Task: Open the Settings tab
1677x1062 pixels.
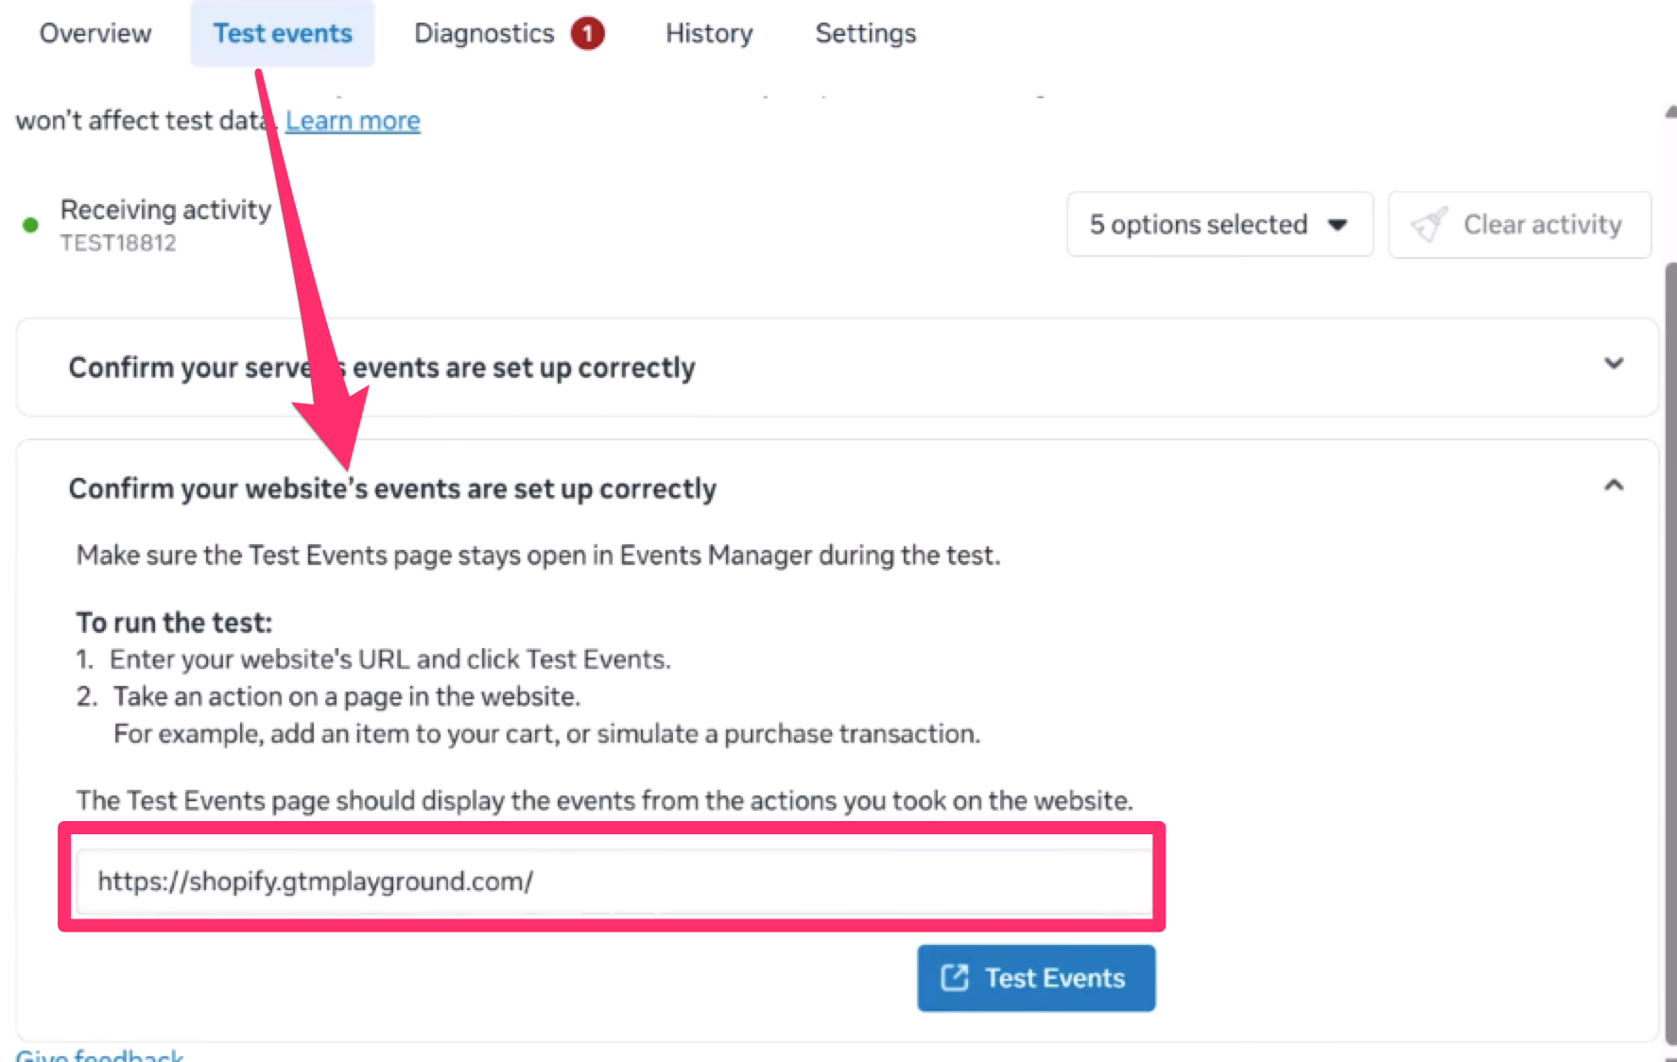Action: point(865,34)
